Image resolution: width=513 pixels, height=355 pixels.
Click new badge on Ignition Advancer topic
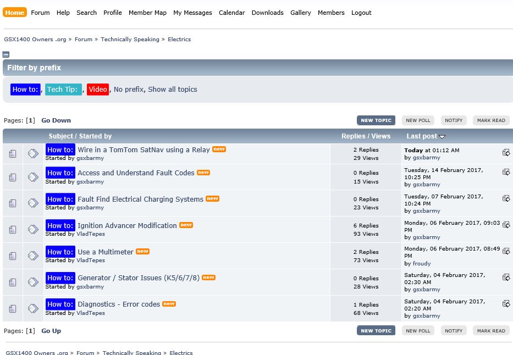coord(186,225)
